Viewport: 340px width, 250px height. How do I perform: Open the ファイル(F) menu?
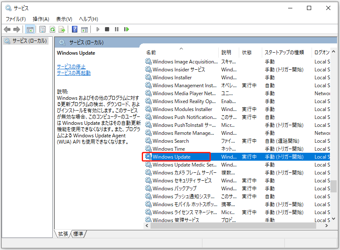tap(15, 19)
